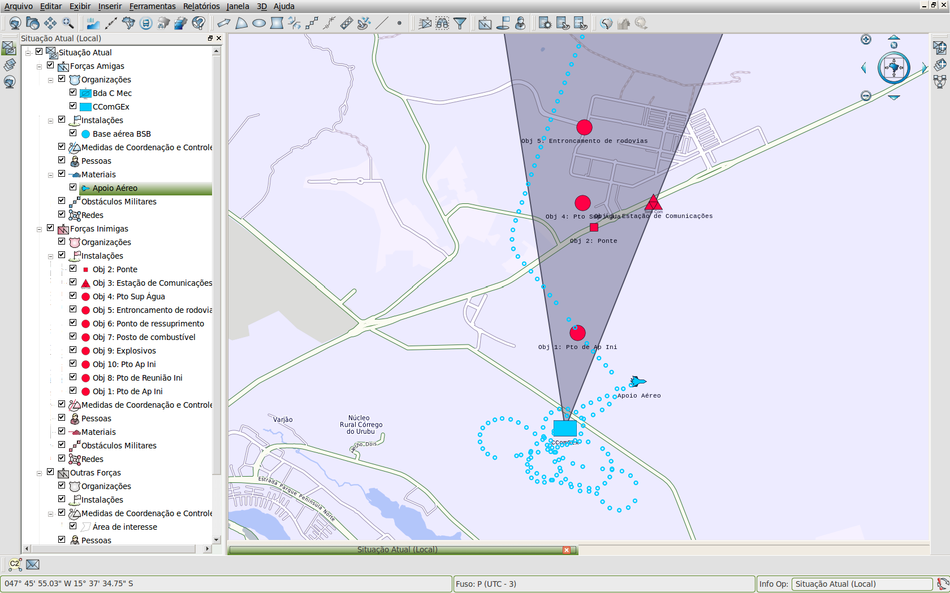Open the 3D menu
Screen dimensions: 950x593
262,6
